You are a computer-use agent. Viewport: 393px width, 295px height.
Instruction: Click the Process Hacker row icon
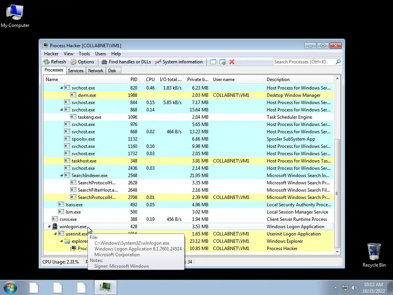[x=73, y=248]
